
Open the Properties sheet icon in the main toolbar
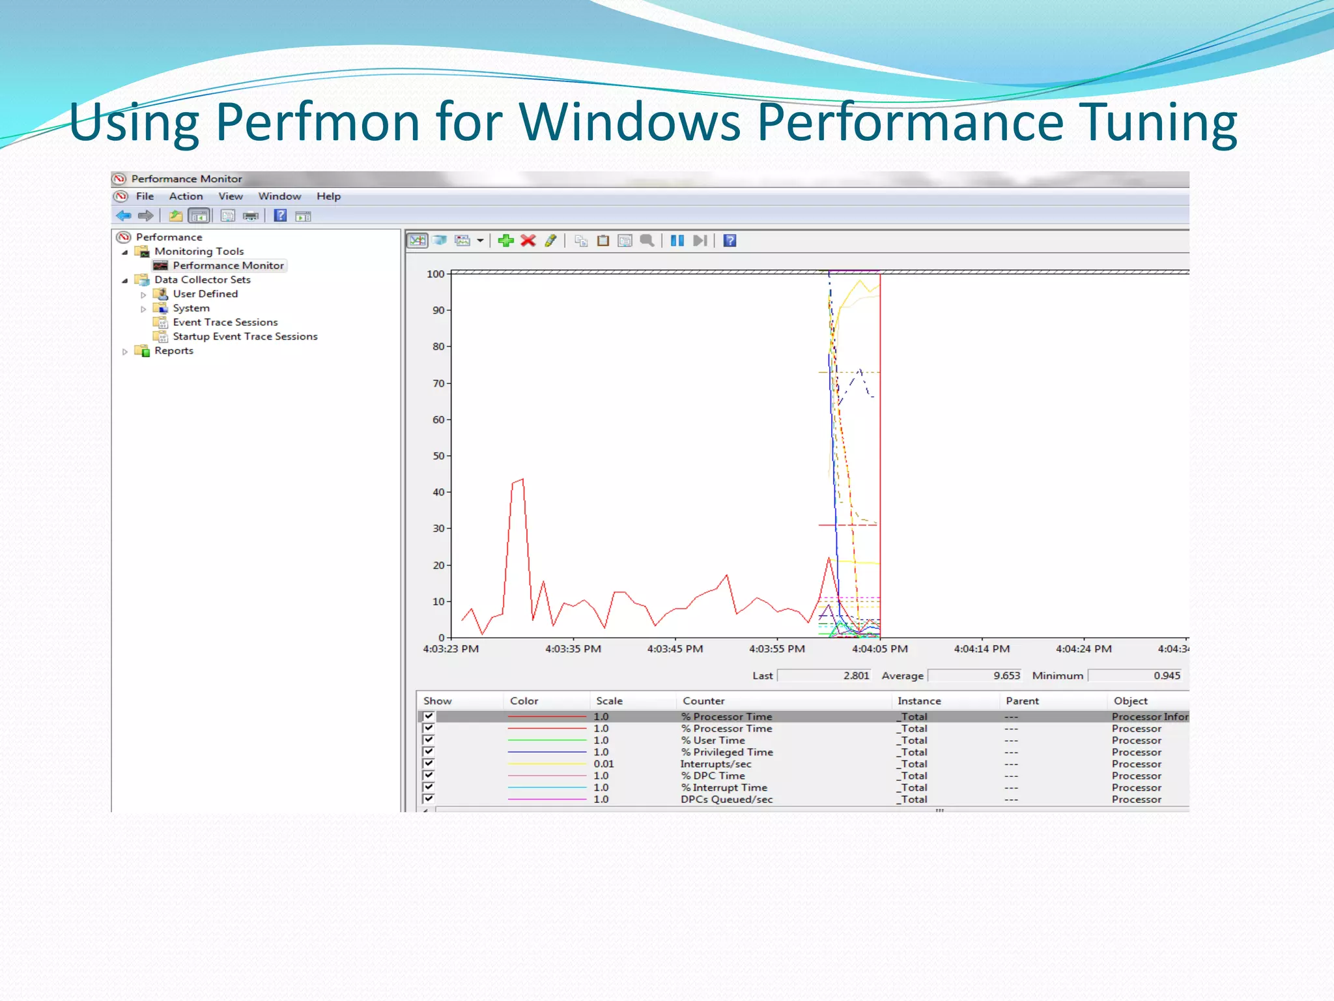coord(227,216)
